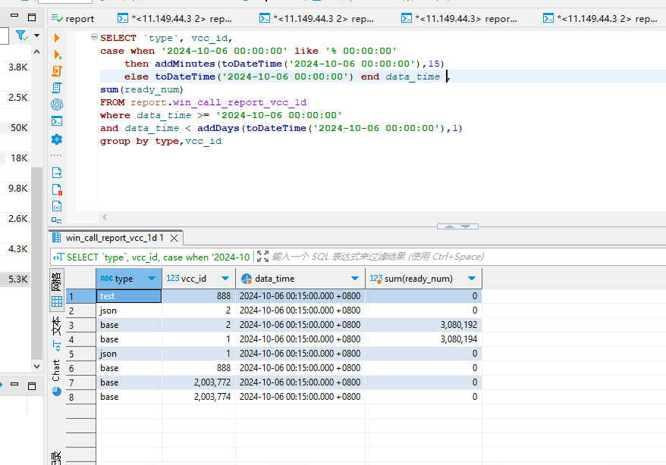Open the explain execution plan icon
This screenshot has height=465, width=666.
coord(57,88)
